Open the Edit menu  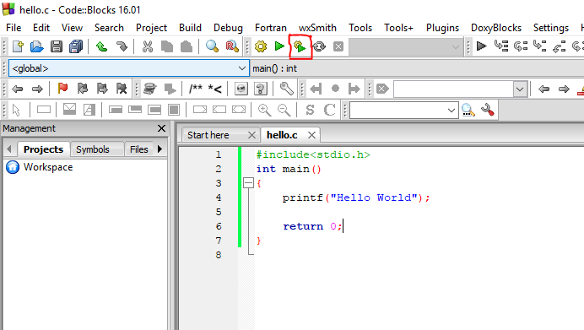(41, 28)
